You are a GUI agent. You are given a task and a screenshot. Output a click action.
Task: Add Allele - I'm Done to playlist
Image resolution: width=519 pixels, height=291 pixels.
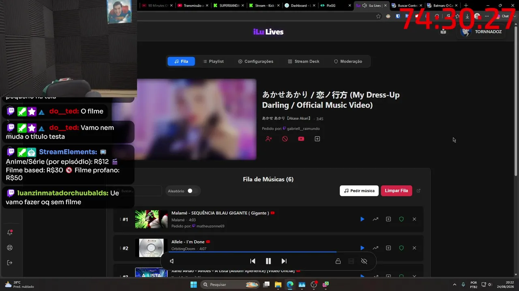[388, 248]
